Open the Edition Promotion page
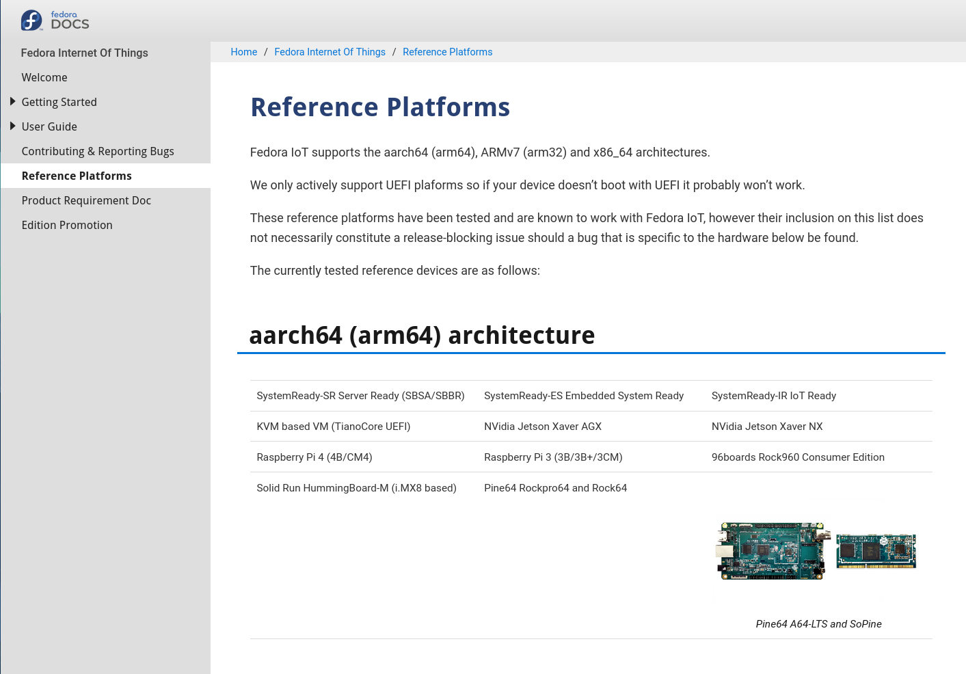This screenshot has width=966, height=674. [67, 225]
